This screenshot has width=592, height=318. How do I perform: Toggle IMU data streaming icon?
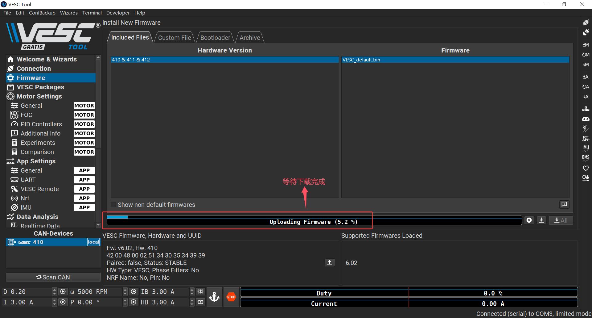[x=586, y=149]
